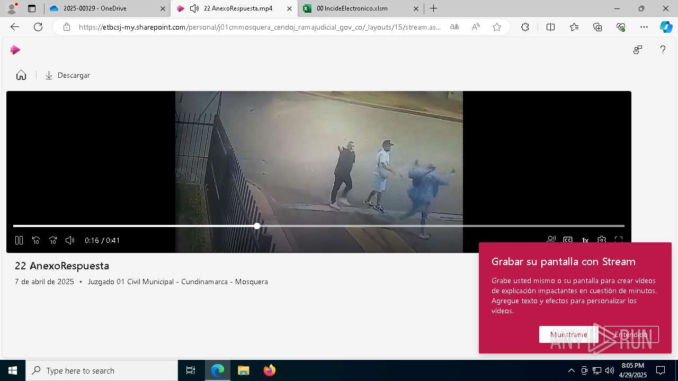The width and height of the screenshot is (678, 381).
Task: Open transcript and audio options in player
Action: click(x=551, y=240)
